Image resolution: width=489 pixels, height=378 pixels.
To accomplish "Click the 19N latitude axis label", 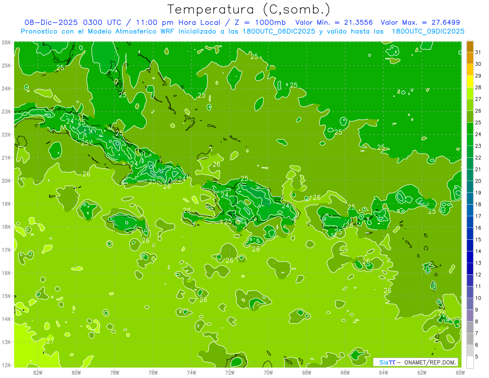I will click(6, 203).
